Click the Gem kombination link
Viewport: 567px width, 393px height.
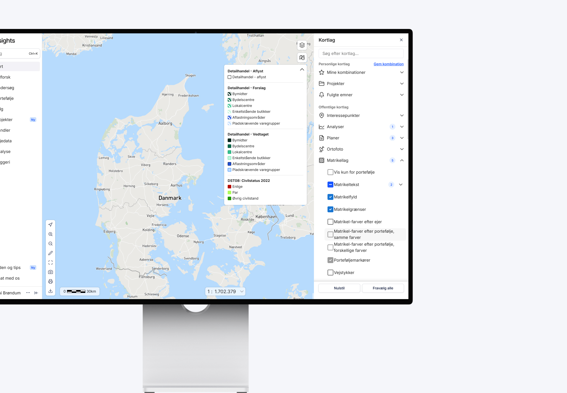point(388,64)
